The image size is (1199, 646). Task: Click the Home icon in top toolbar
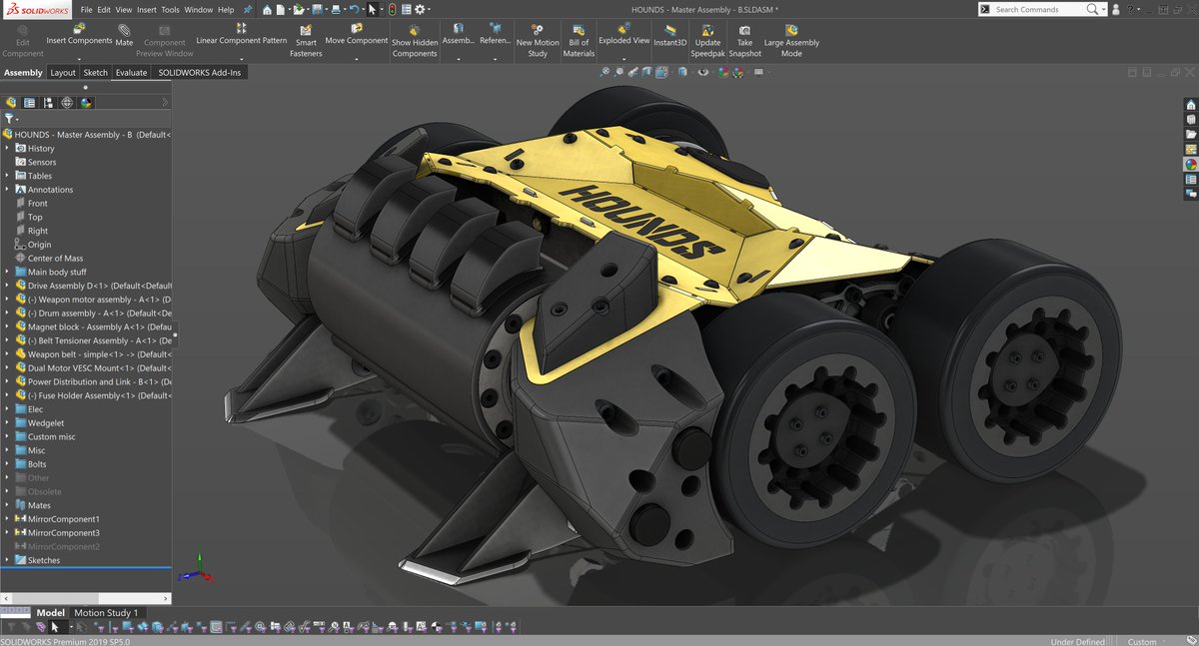(x=267, y=9)
